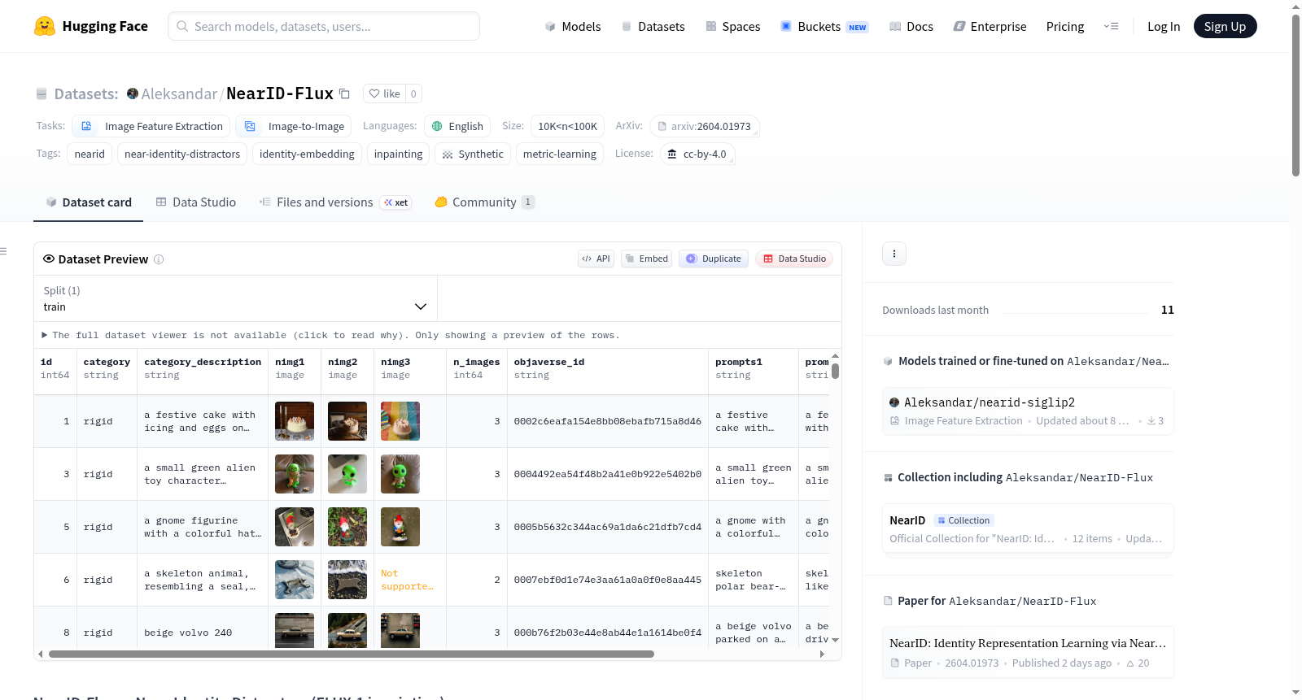Screen dimensions: 1302x700
Task: Open the Aleksandar owner link in the title
Action: pos(179,93)
